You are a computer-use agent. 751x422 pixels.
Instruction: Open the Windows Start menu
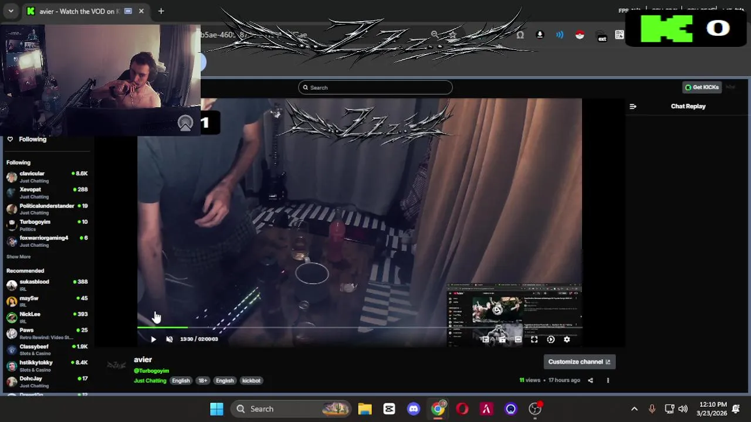pyautogui.click(x=216, y=409)
